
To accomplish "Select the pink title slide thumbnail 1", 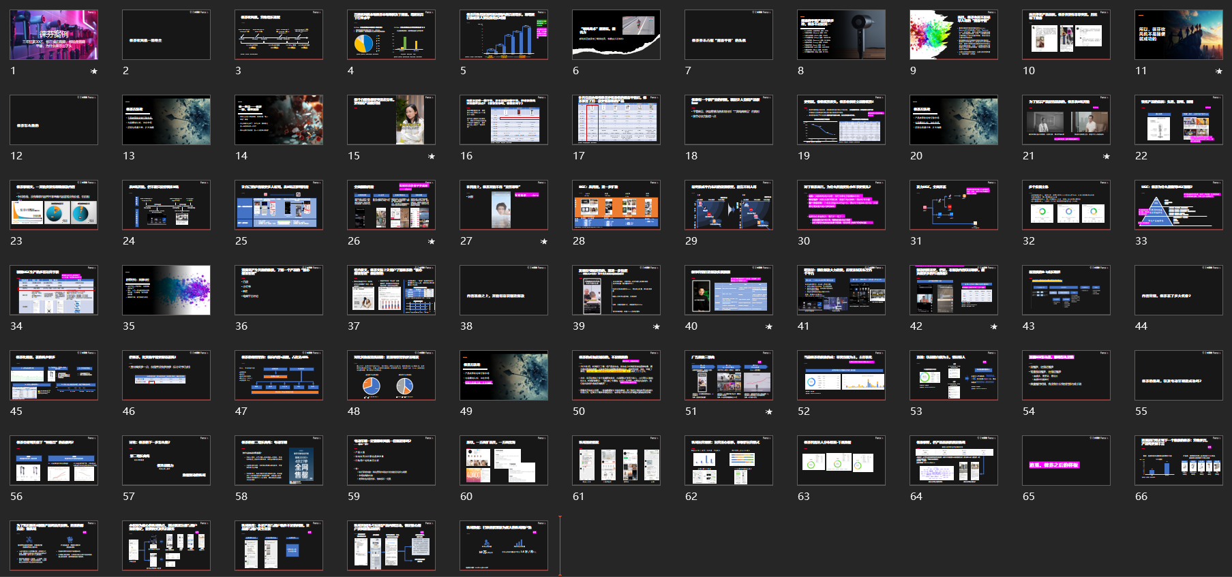I will click(x=54, y=35).
